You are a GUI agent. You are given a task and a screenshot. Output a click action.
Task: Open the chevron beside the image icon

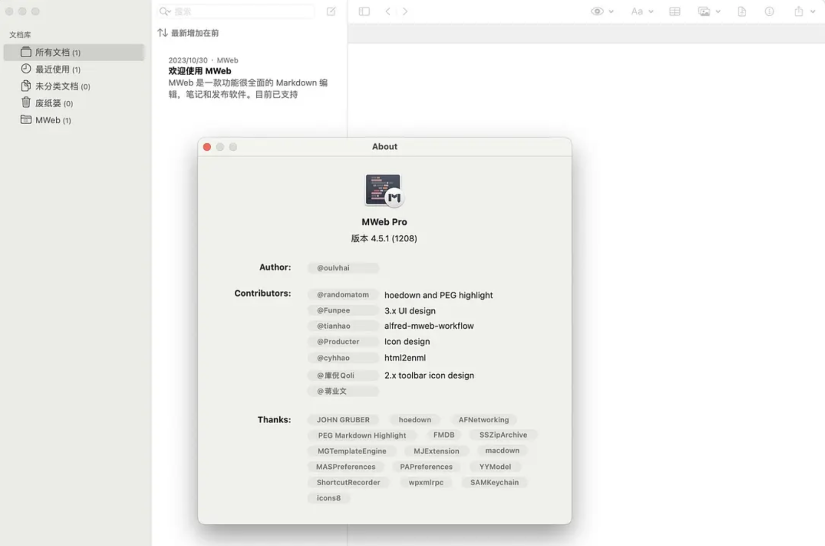[x=718, y=11]
